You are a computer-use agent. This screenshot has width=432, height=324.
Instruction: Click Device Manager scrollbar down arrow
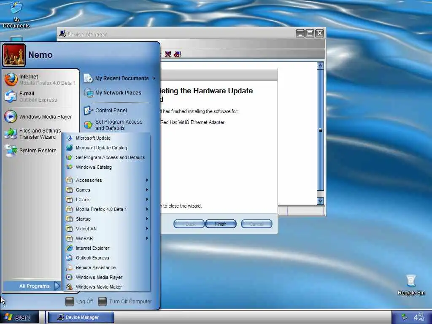click(320, 201)
